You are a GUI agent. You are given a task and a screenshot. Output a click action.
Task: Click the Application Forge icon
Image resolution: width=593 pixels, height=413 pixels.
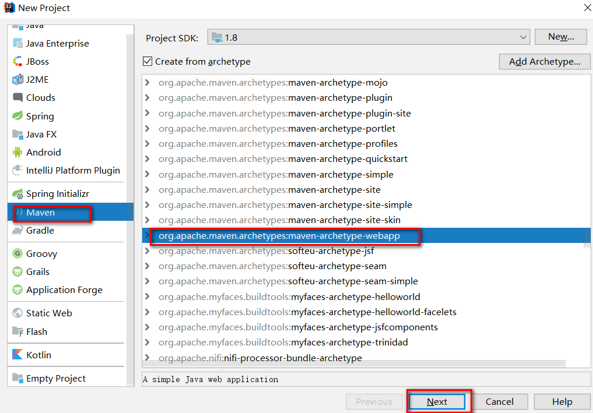17,290
